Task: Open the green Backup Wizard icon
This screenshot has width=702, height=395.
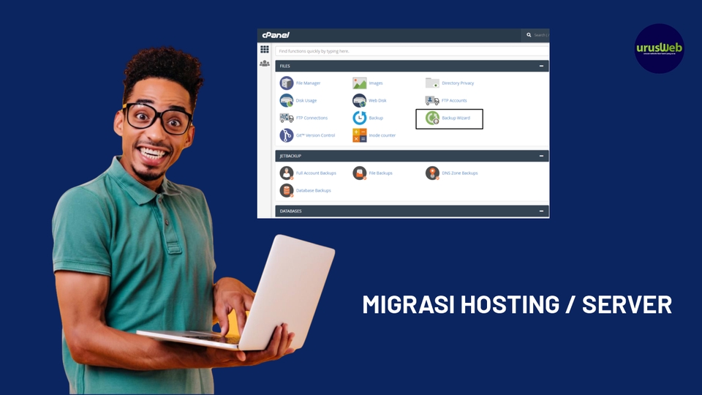Action: tap(432, 118)
